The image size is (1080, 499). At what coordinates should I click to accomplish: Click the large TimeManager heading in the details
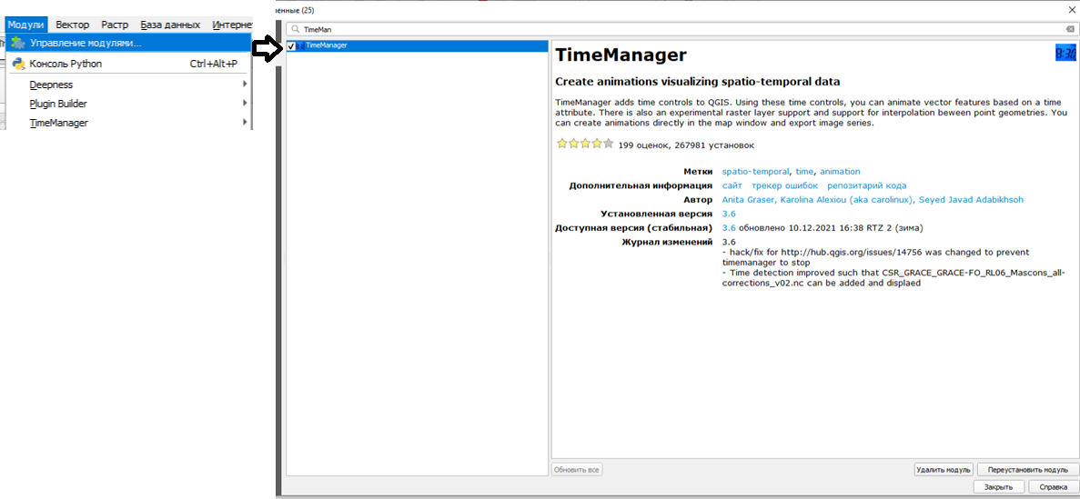(x=621, y=55)
